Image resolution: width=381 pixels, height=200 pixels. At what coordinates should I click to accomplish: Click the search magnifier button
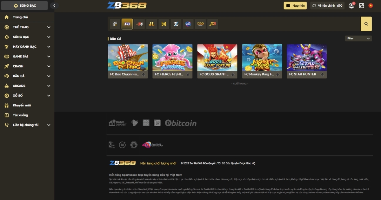366,24
